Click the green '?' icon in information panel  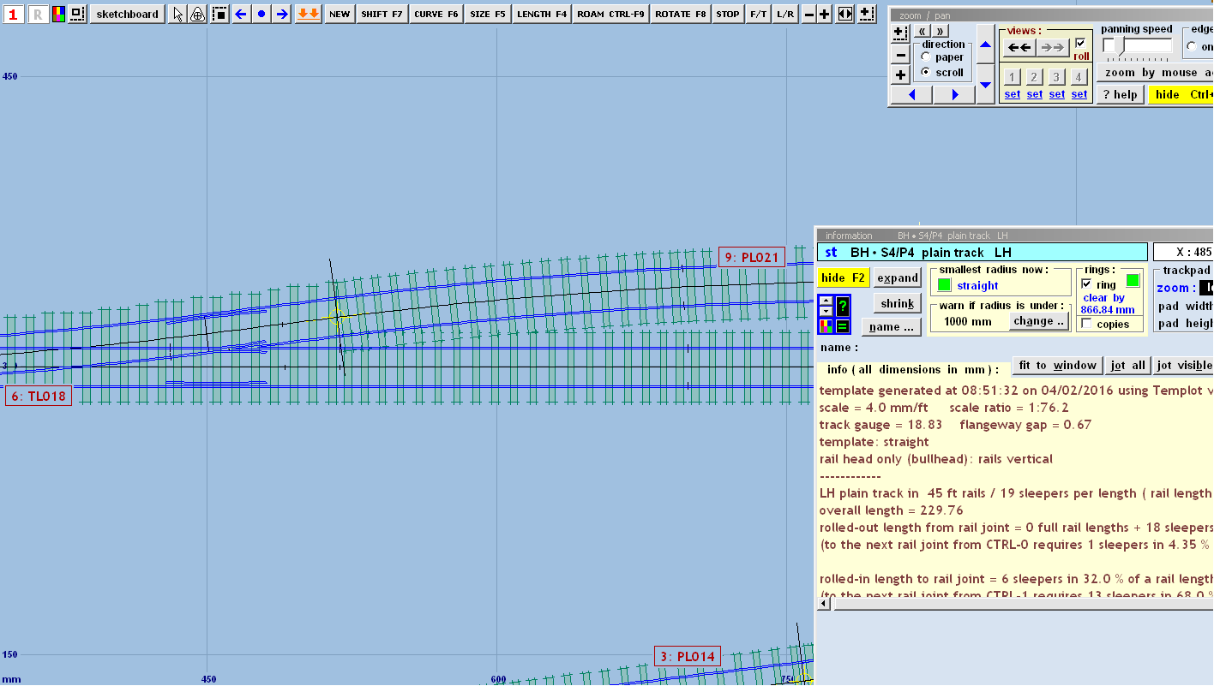(843, 306)
